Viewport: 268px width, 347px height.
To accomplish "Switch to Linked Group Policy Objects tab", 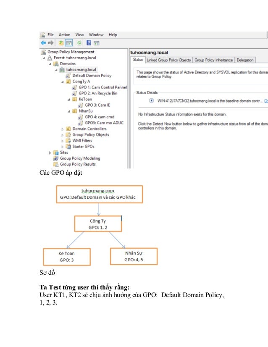I will click(x=168, y=60).
